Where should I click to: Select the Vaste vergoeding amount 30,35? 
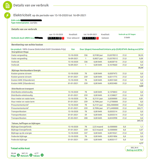(141, 55)
